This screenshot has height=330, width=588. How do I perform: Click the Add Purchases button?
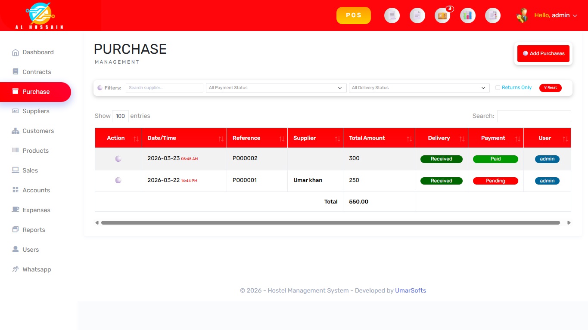543,54
